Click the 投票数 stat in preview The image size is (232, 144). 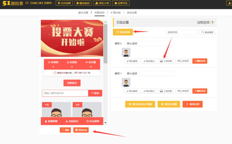click(72, 64)
